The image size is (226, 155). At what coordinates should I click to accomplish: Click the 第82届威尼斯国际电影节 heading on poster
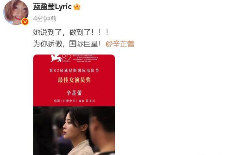click(x=74, y=70)
